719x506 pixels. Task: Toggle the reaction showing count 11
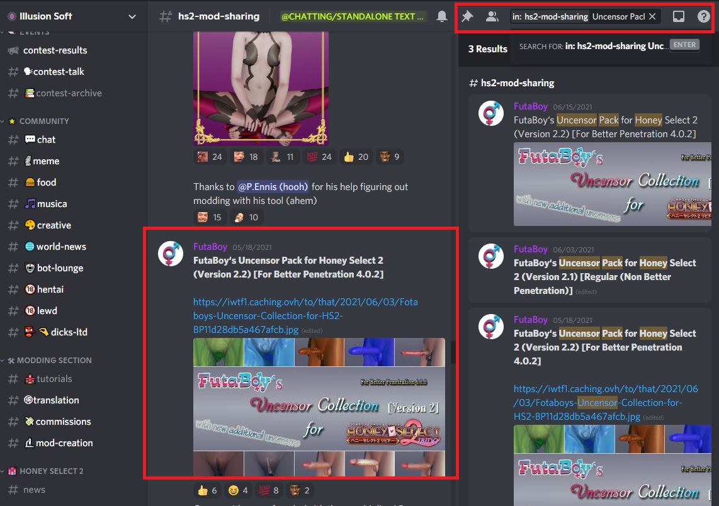(x=283, y=157)
